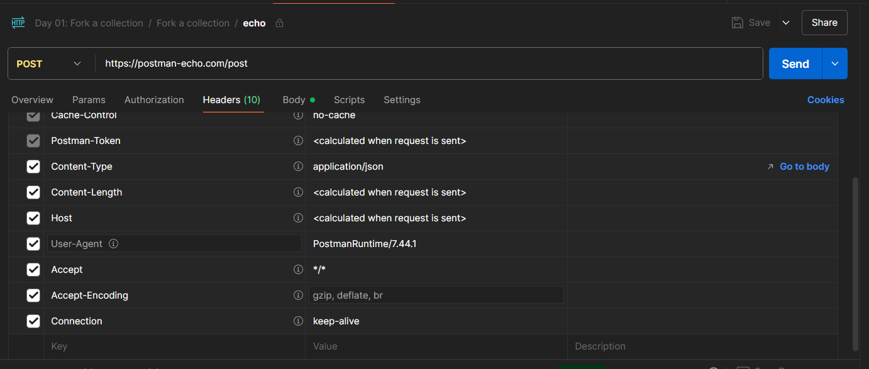Screen dimensions: 869x369
Task: Open the POST method dropdown
Action: pyautogui.click(x=49, y=63)
